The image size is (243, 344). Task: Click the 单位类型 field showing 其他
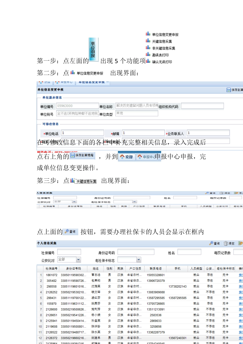(x=137, y=113)
